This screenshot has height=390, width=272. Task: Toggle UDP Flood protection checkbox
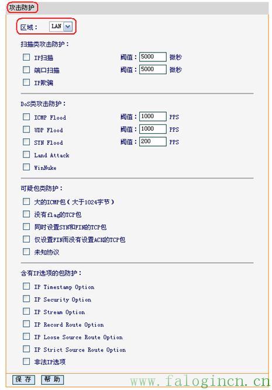click(x=26, y=130)
